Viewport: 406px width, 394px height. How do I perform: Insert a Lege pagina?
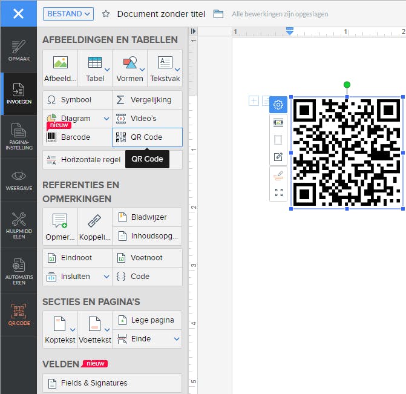click(147, 320)
